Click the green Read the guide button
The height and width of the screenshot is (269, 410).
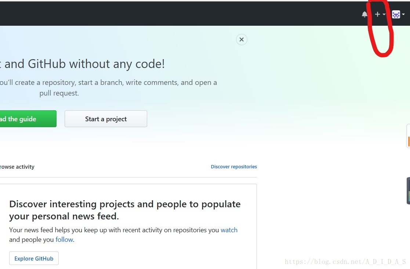click(x=28, y=119)
